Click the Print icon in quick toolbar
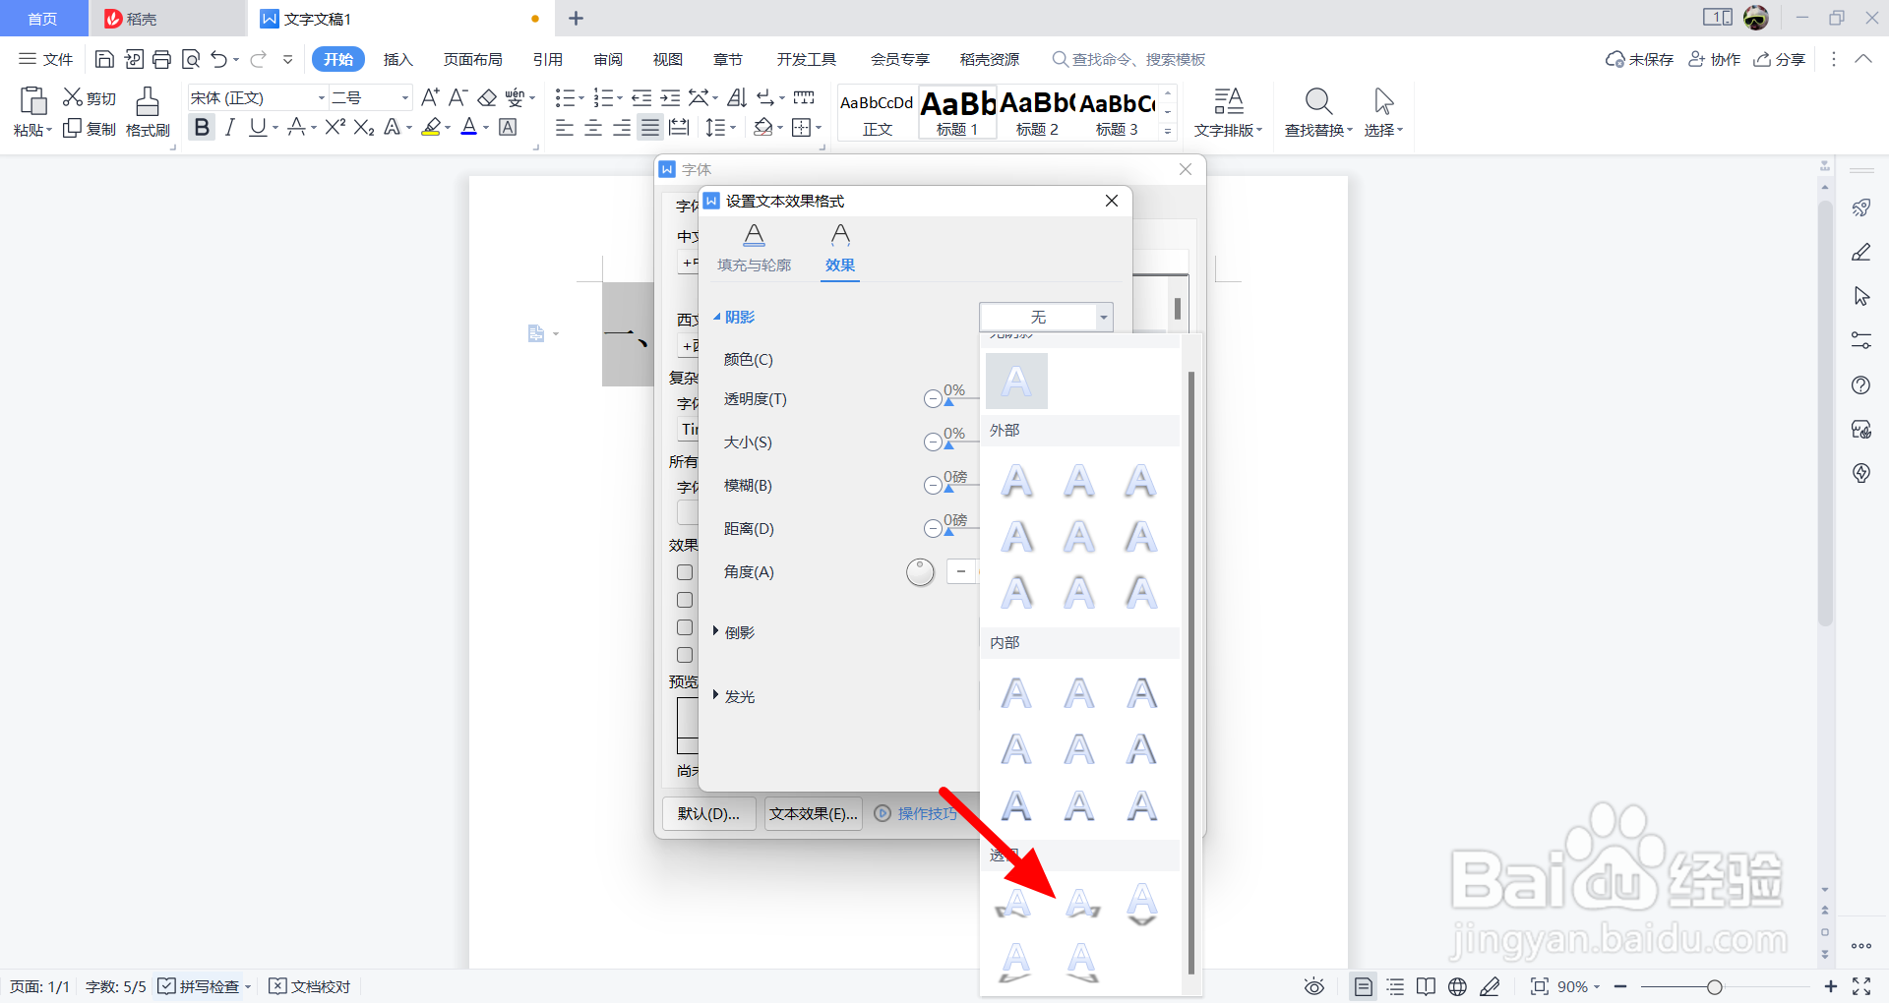 point(162,60)
